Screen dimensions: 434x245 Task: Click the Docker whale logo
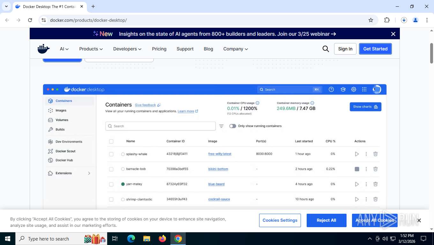click(x=44, y=49)
